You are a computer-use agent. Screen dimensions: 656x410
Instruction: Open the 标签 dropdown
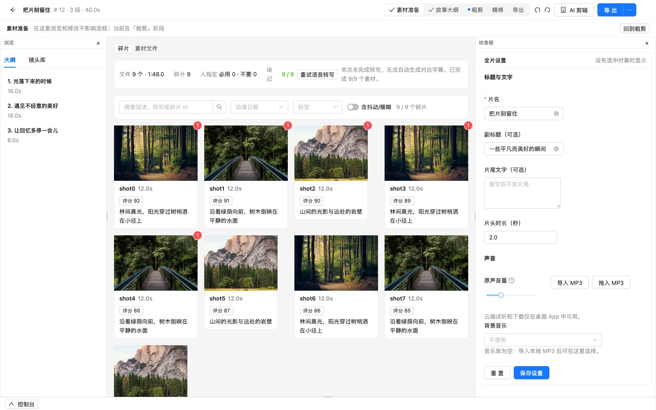coord(318,107)
